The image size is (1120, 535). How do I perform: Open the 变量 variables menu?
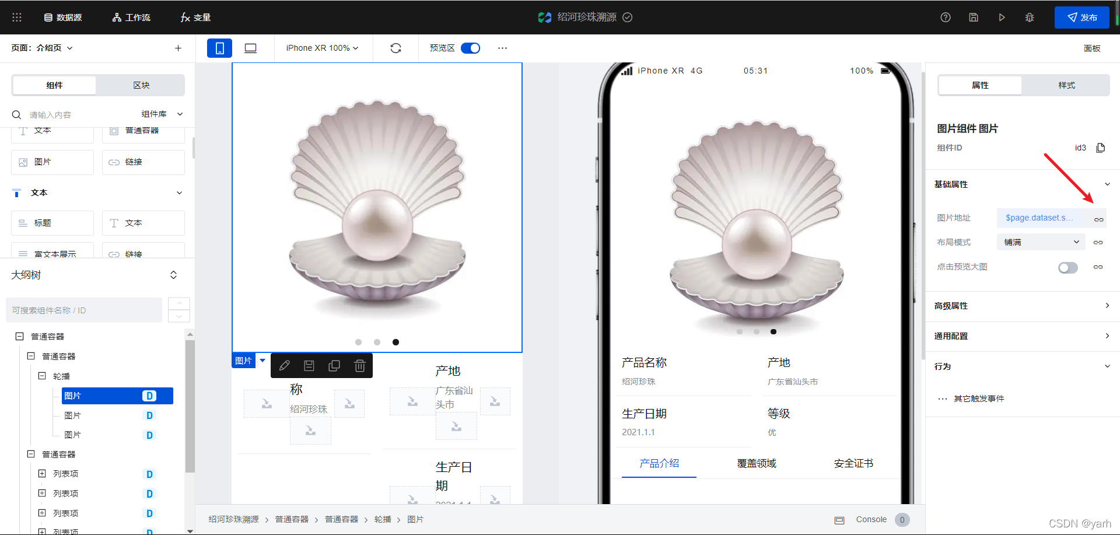[195, 18]
